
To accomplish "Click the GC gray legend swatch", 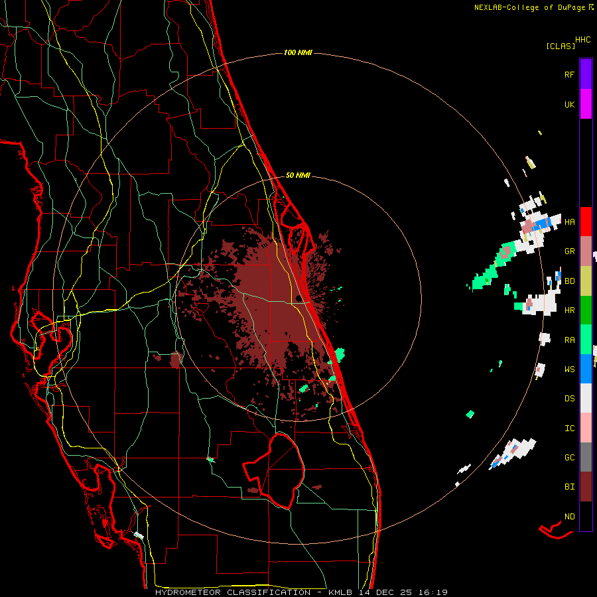I will pyautogui.click(x=586, y=457).
